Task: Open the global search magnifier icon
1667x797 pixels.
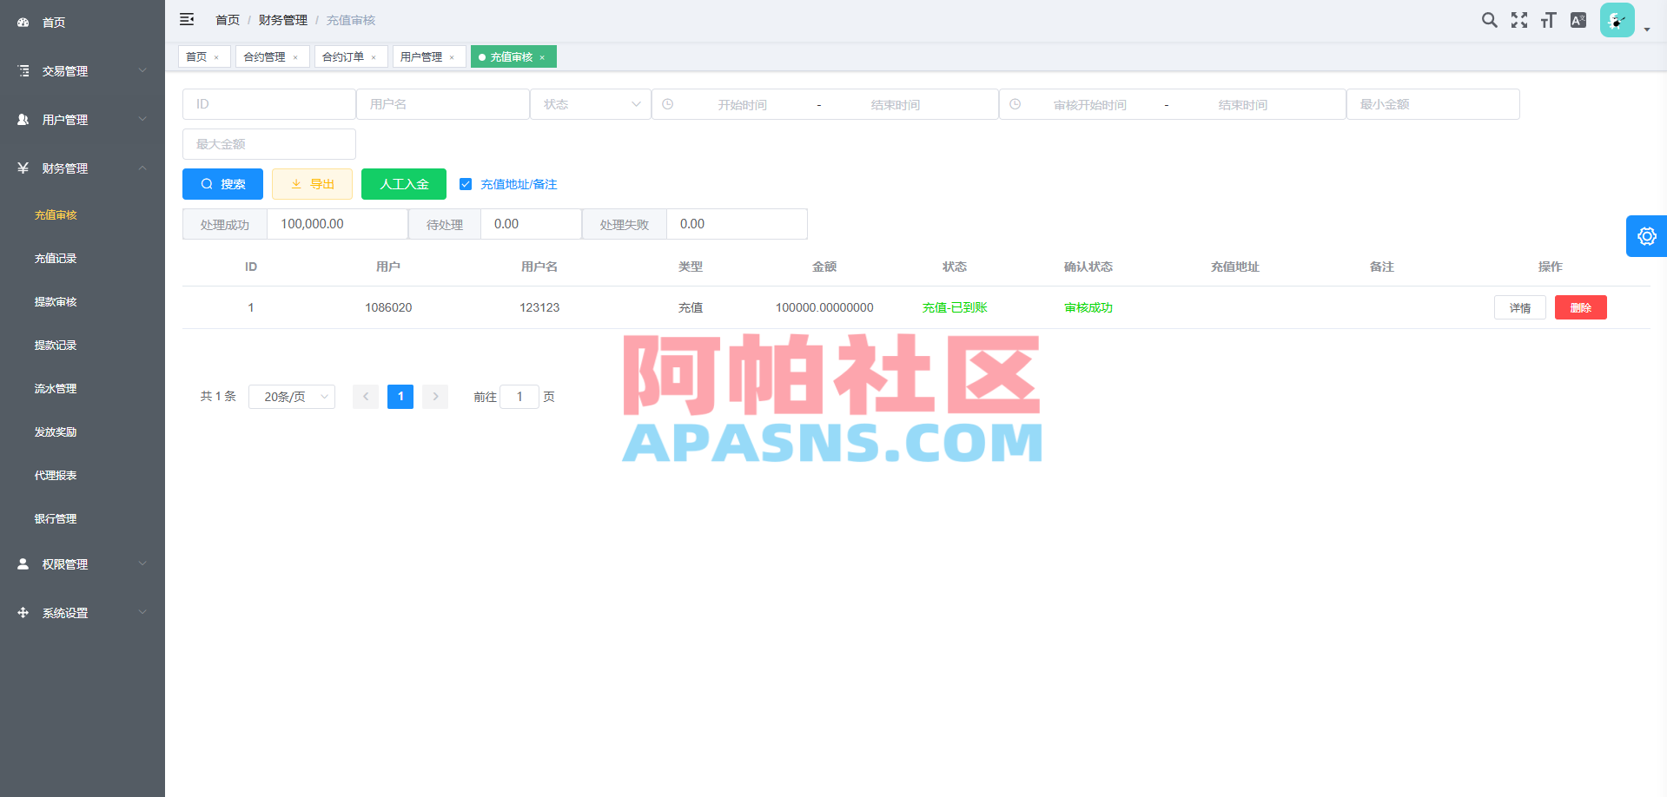Action: 1489,19
